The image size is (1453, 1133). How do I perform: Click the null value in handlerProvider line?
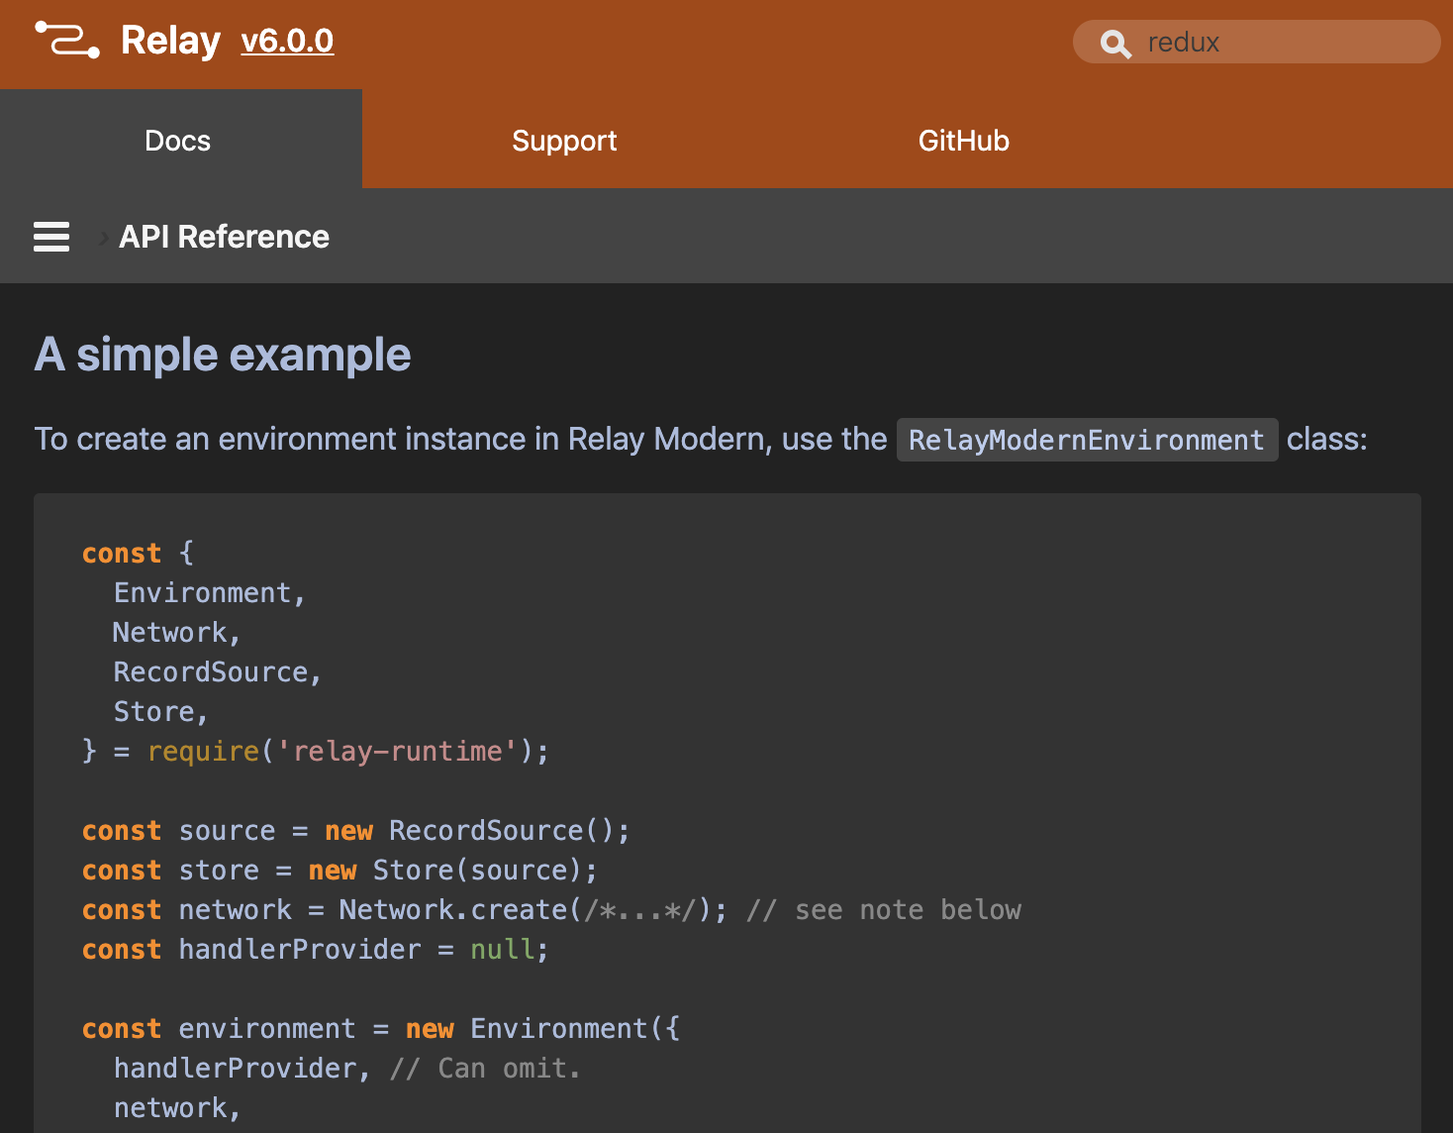[502, 950]
